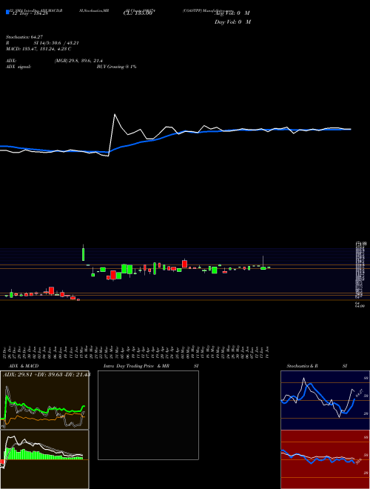Select the 'MACD: 135.47, 131.24, 4.23 C' line

click(x=38, y=49)
